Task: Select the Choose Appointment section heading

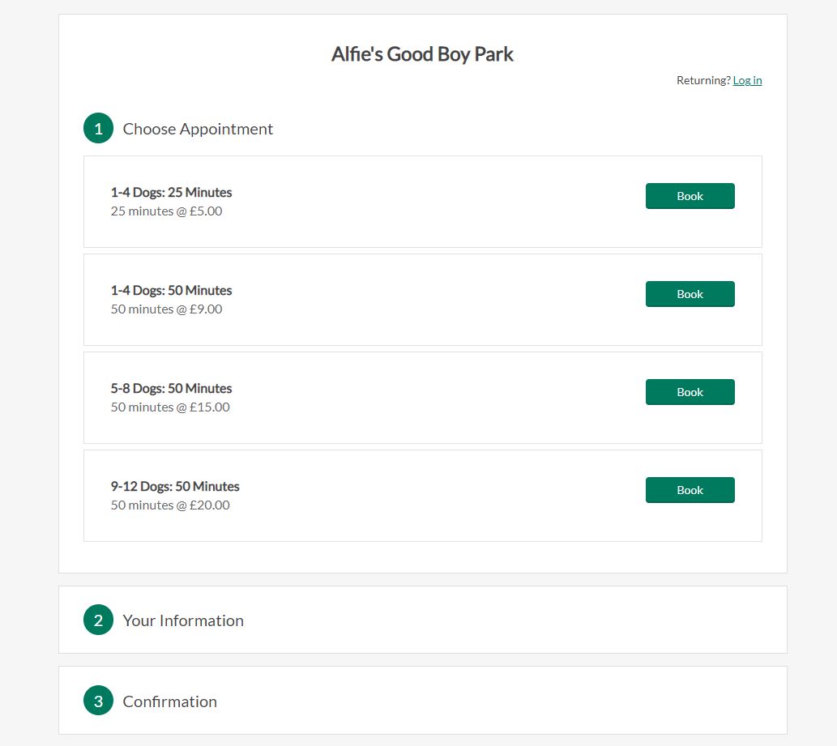Action: coord(198,129)
